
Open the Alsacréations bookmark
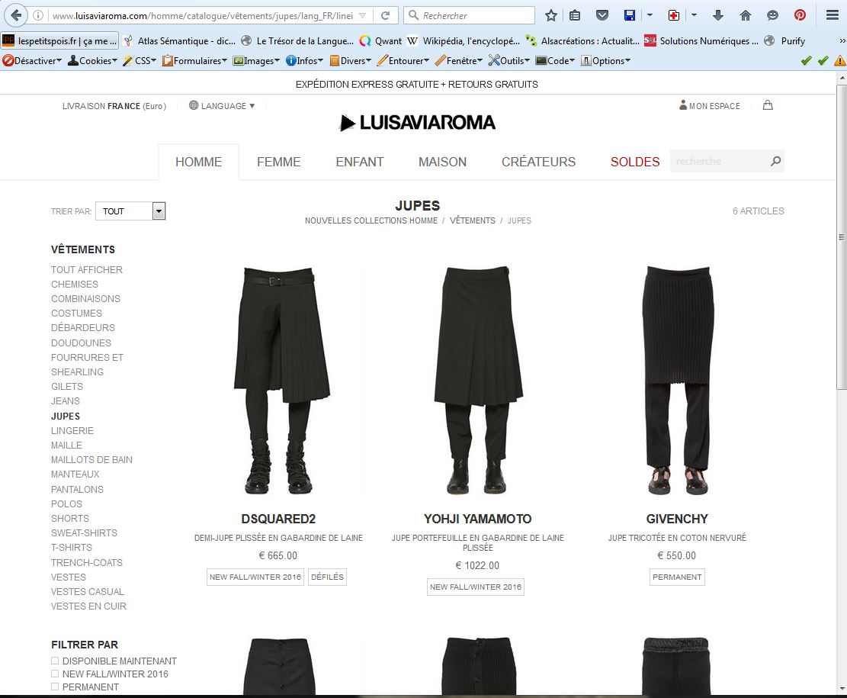tap(582, 40)
